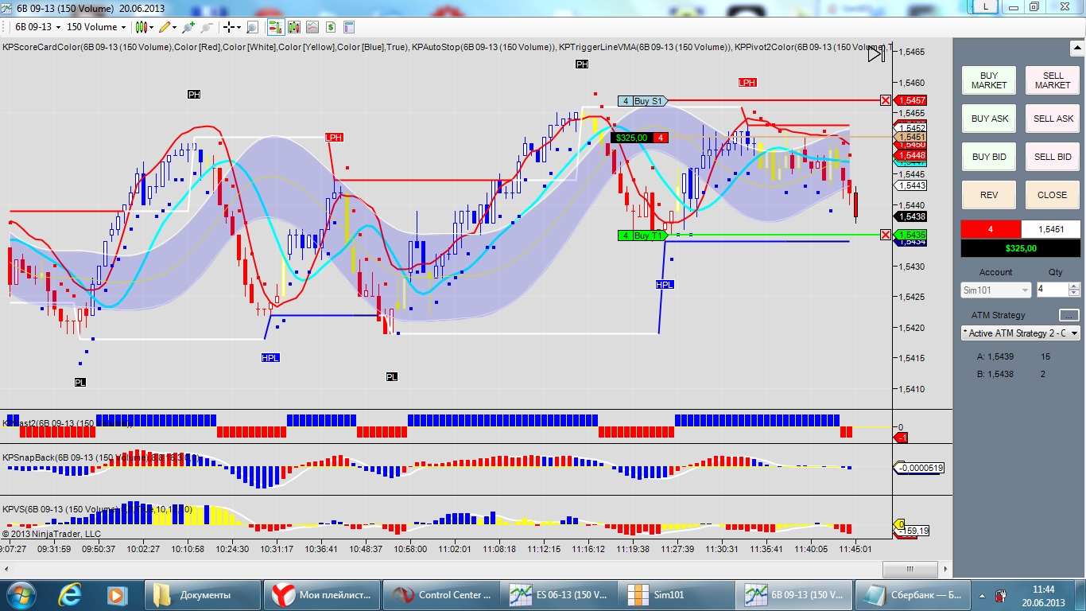
Task: Click the greyed zoom out magnifier icon
Action: tap(207, 27)
